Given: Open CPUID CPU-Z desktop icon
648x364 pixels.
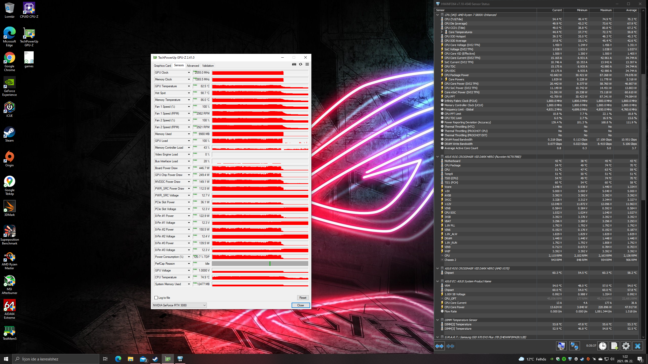Looking at the screenshot, I should (29, 10).
